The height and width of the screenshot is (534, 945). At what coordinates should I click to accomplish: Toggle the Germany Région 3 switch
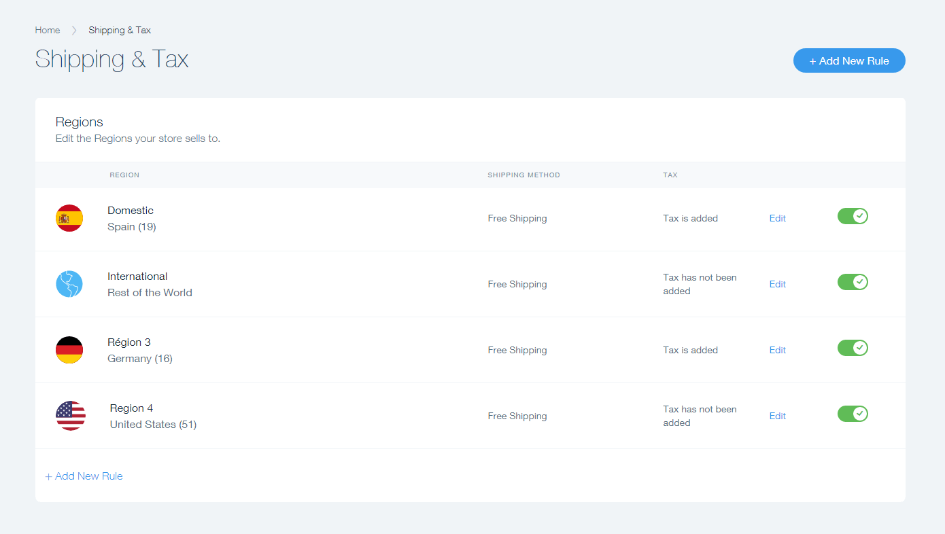[853, 348]
